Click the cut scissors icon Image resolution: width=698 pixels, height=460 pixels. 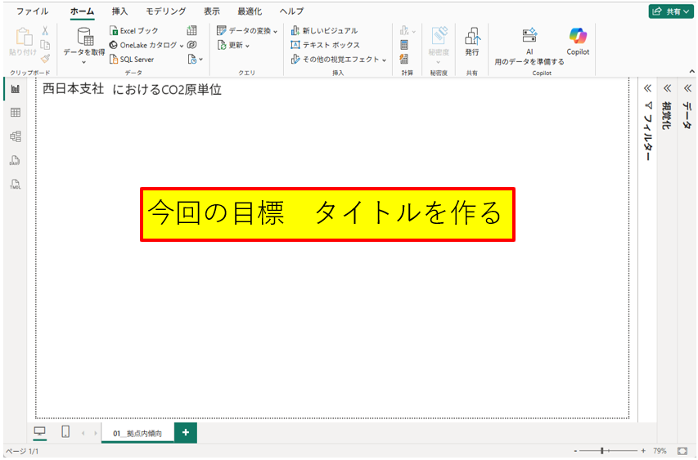click(45, 31)
